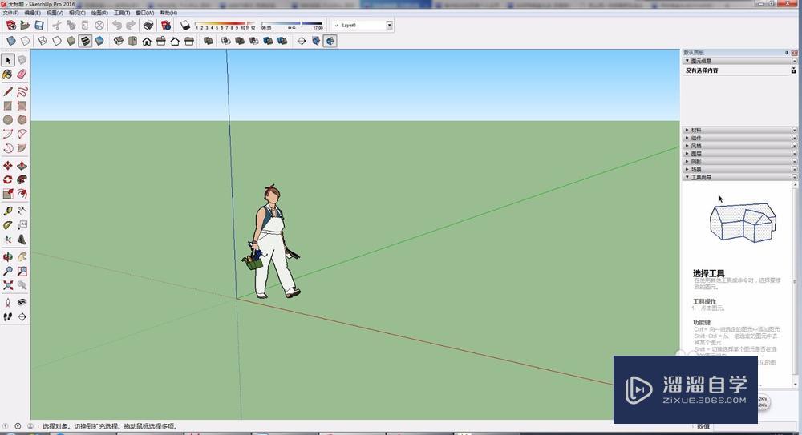Click the Save floppy disk icon
The width and height of the screenshot is (802, 435).
click(x=38, y=25)
